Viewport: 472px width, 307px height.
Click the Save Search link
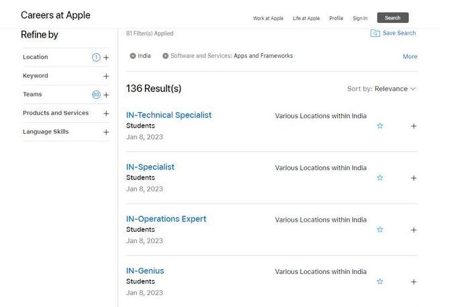click(399, 33)
